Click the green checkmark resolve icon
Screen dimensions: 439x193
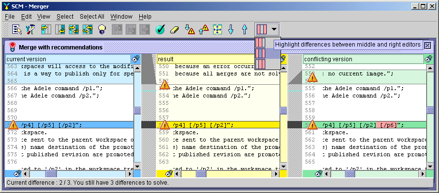coord(160,29)
